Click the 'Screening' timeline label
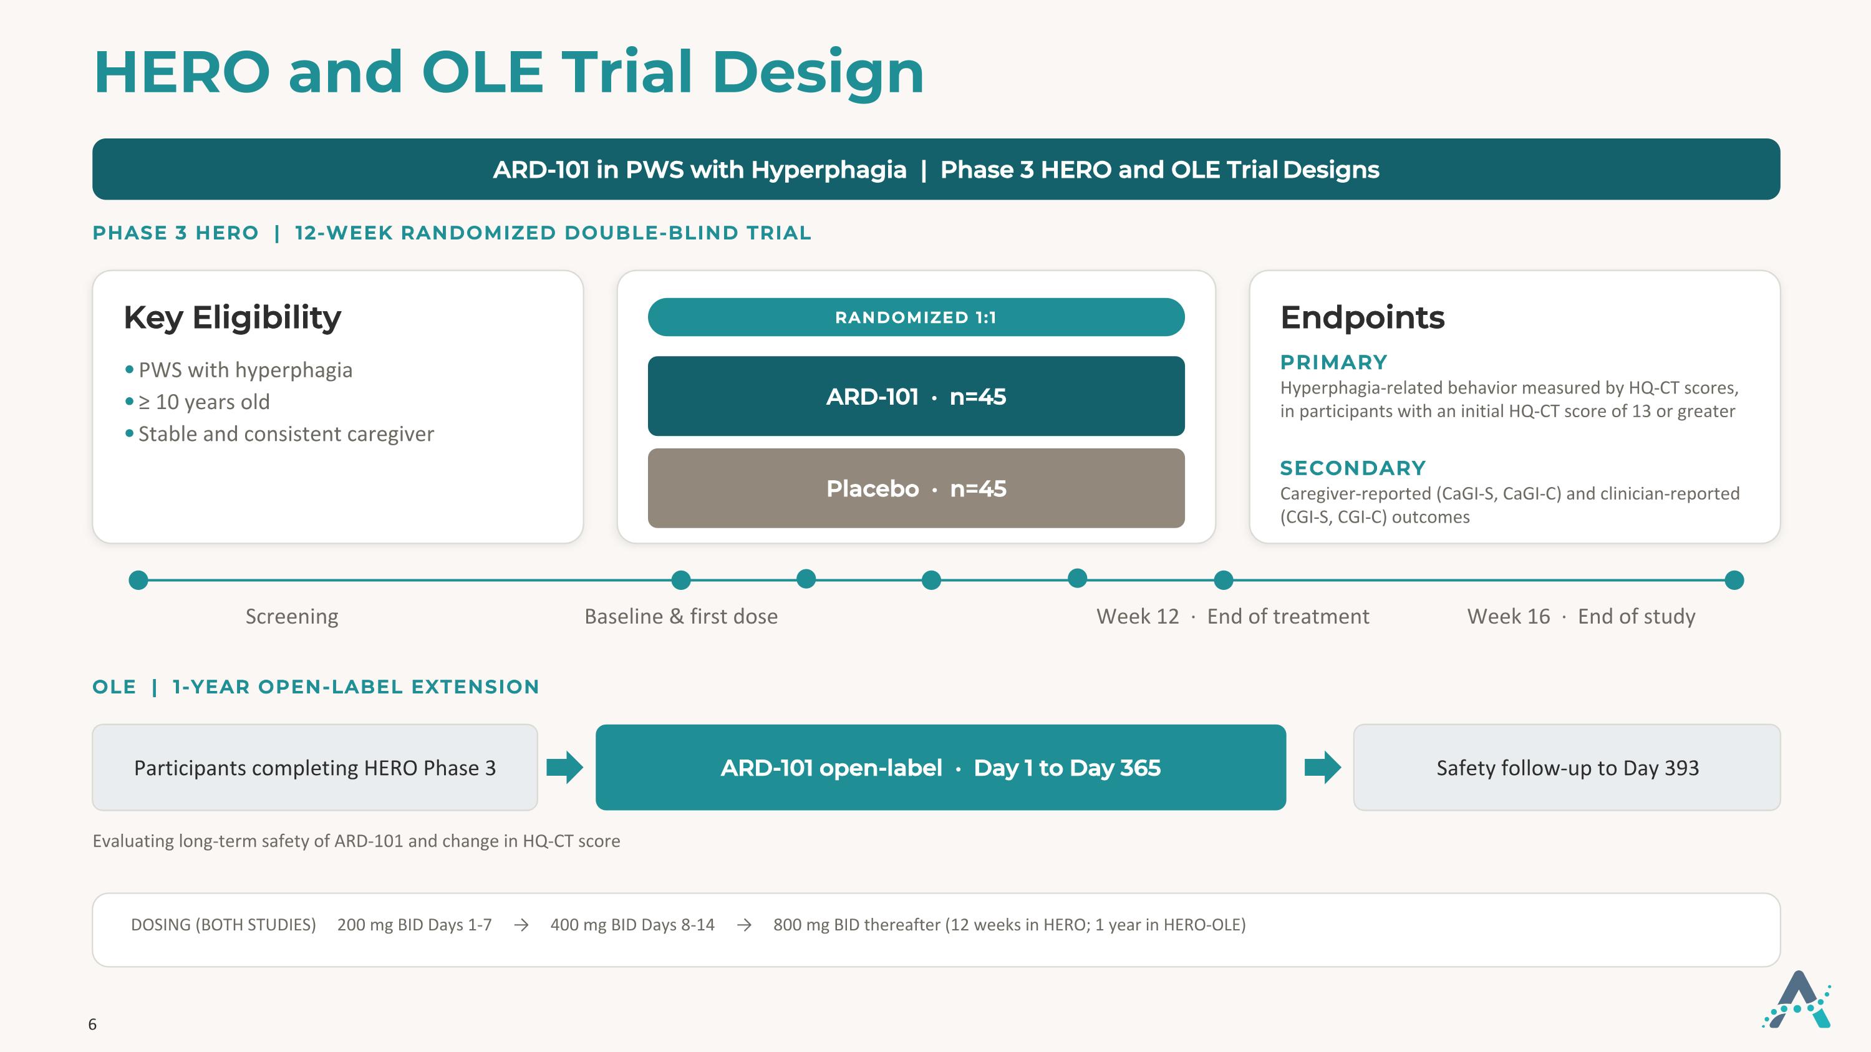1871x1052 pixels. tap(292, 616)
